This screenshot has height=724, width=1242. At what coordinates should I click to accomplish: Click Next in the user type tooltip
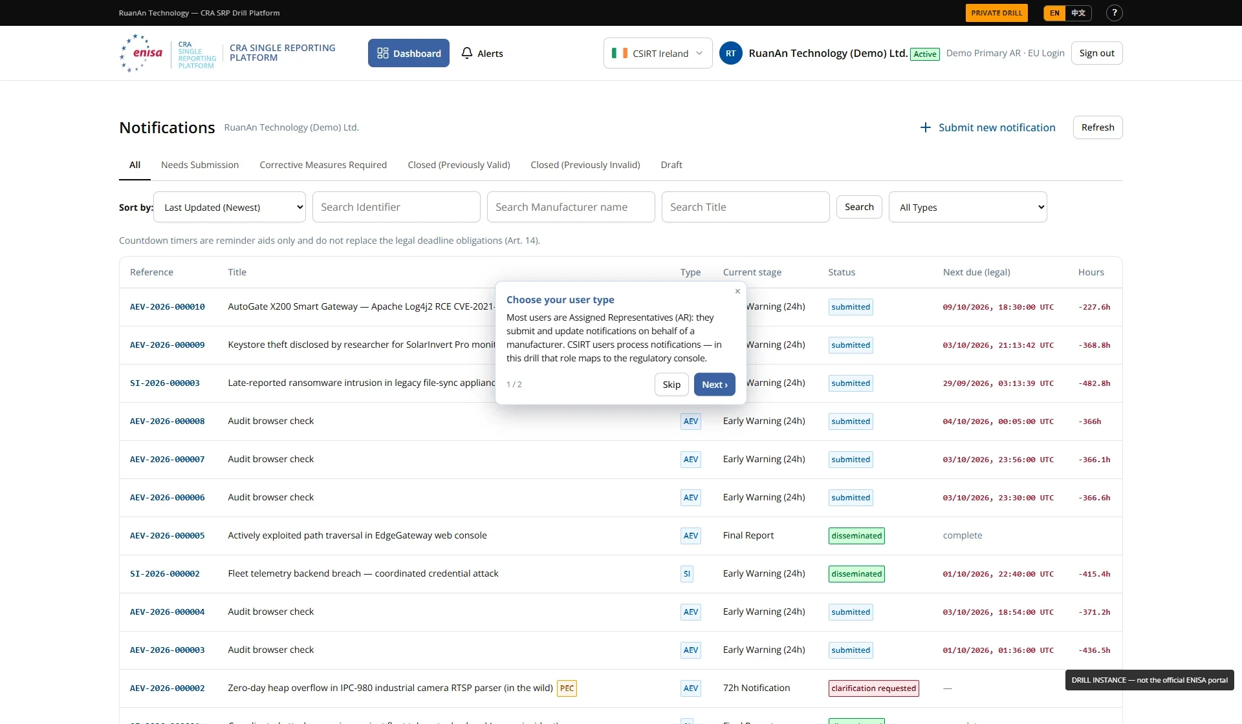[x=715, y=385]
